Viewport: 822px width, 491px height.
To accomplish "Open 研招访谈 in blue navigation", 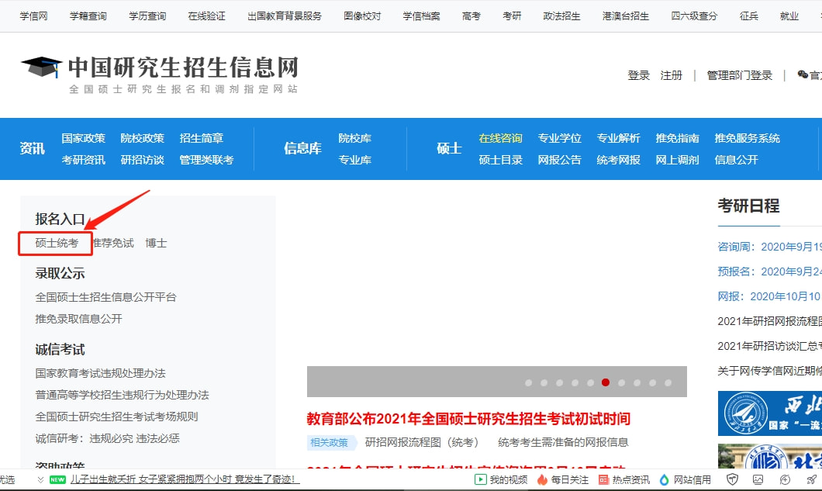I will 143,160.
